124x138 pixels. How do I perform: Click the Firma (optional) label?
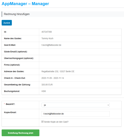(x=12, y=65)
